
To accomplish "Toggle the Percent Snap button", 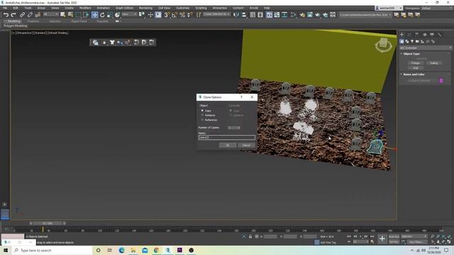I will coord(182,15).
